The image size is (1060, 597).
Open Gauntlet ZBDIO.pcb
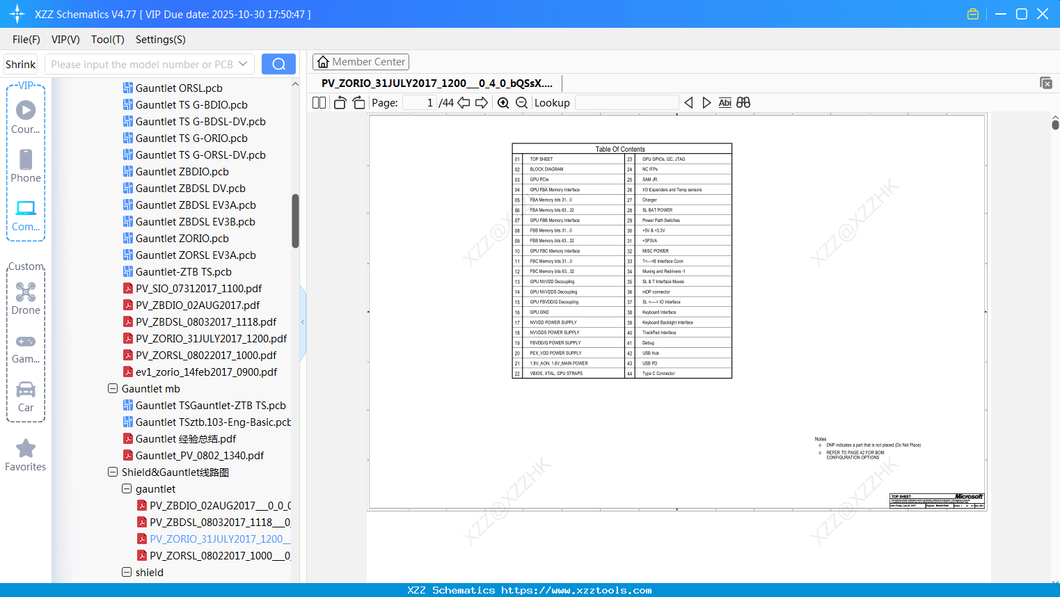(x=182, y=172)
